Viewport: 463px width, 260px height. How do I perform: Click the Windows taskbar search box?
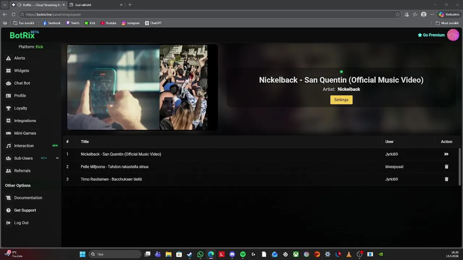pos(115,254)
